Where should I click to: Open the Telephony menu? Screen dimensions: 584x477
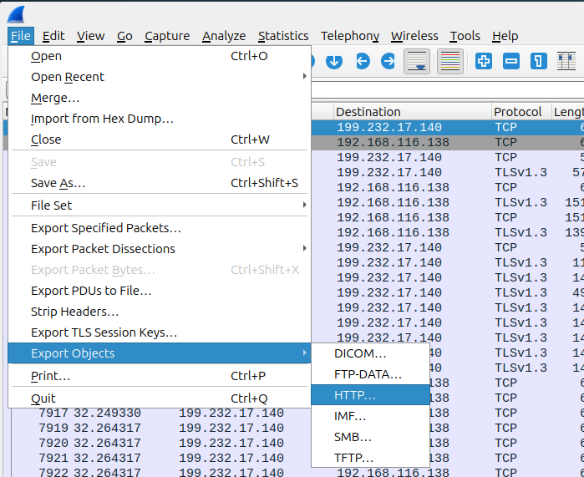pos(350,36)
